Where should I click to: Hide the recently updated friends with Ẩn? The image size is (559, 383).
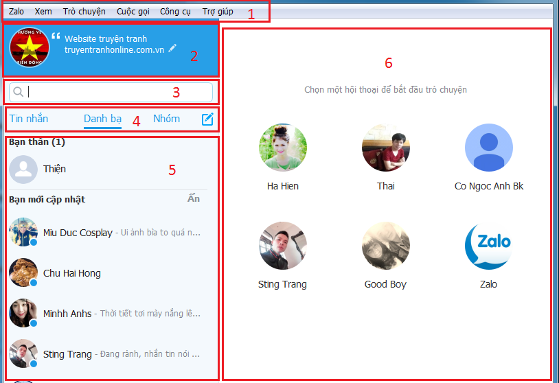(194, 198)
